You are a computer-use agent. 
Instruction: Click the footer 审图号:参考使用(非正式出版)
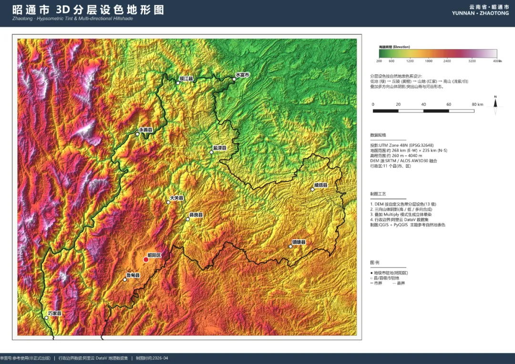pyautogui.click(x=25, y=358)
